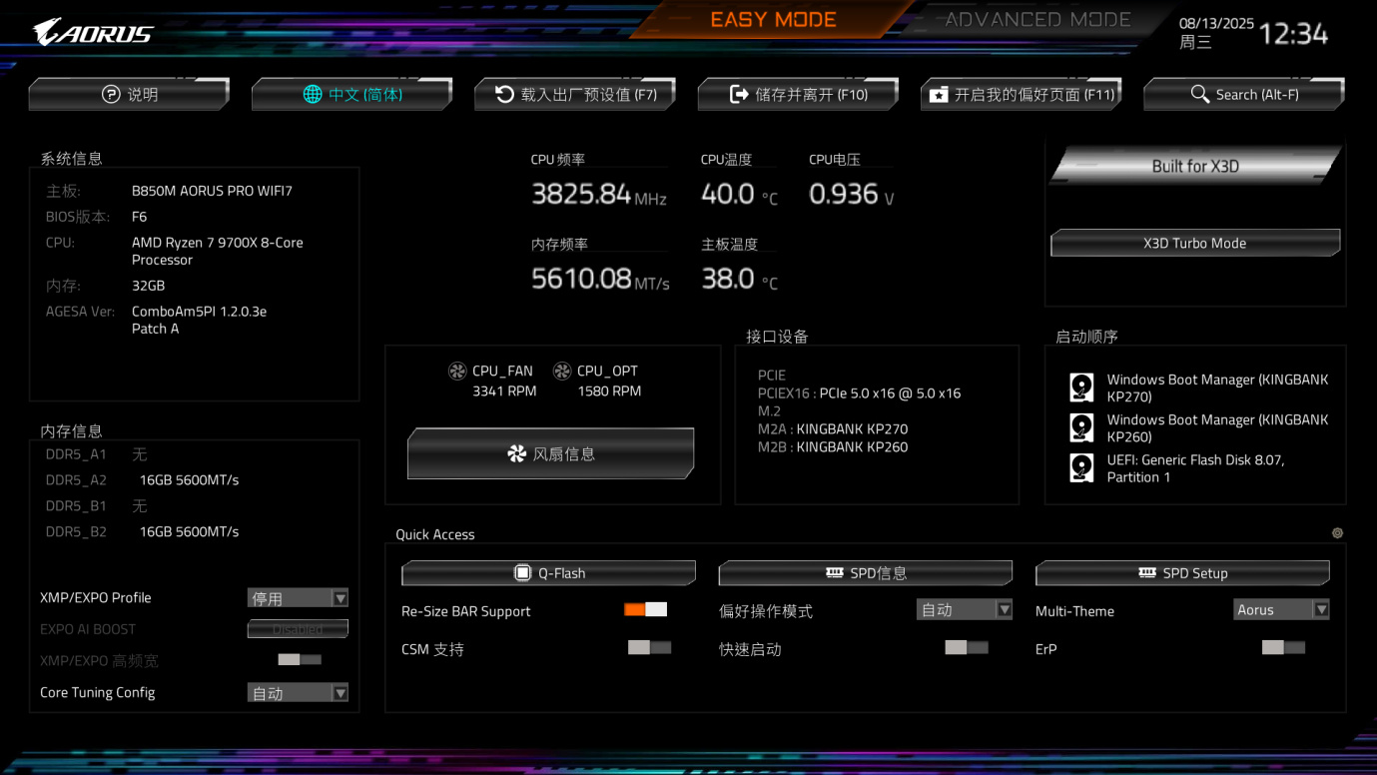Open the XMP/EXPO Profile dropdown
Image resolution: width=1377 pixels, height=775 pixels.
click(x=298, y=597)
